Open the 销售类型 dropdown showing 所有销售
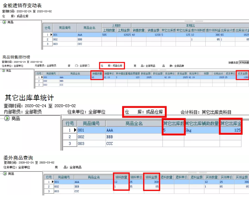This screenshot has height=199, width=249. pos(244,63)
